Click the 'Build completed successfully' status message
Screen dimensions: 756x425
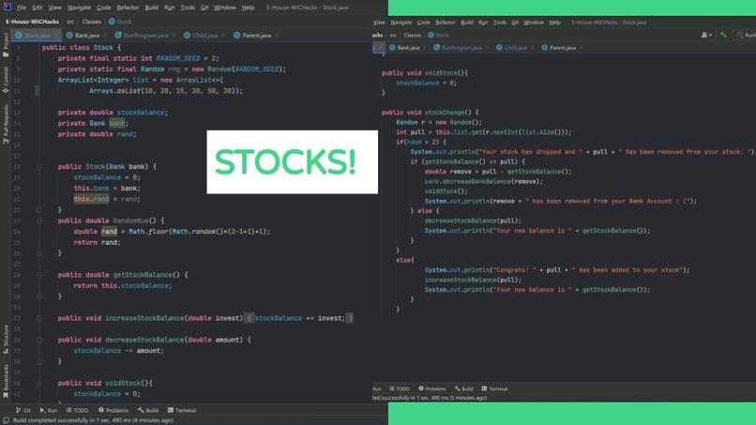93,420
